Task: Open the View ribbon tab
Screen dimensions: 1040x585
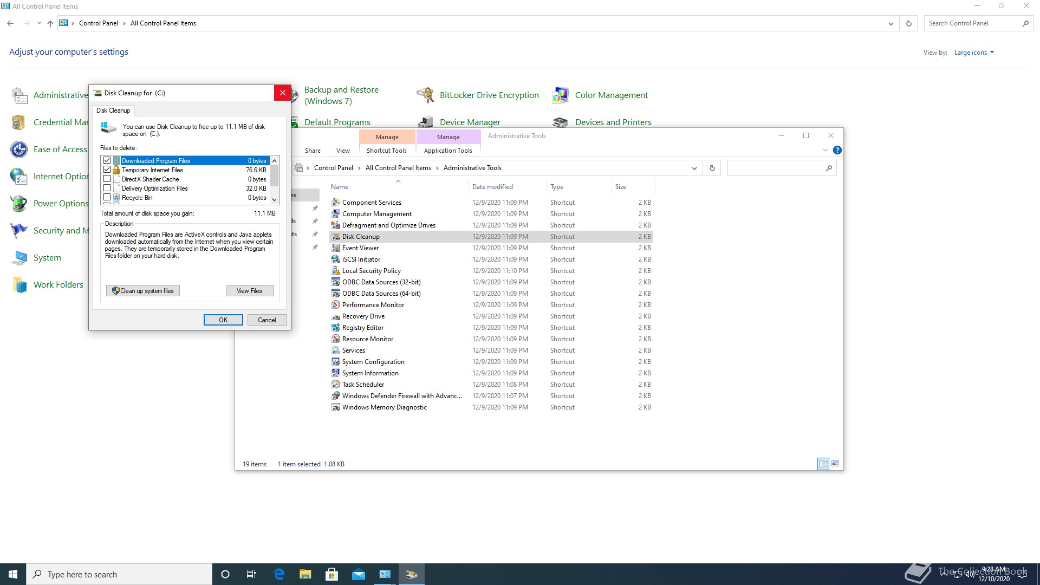Action: 343,151
